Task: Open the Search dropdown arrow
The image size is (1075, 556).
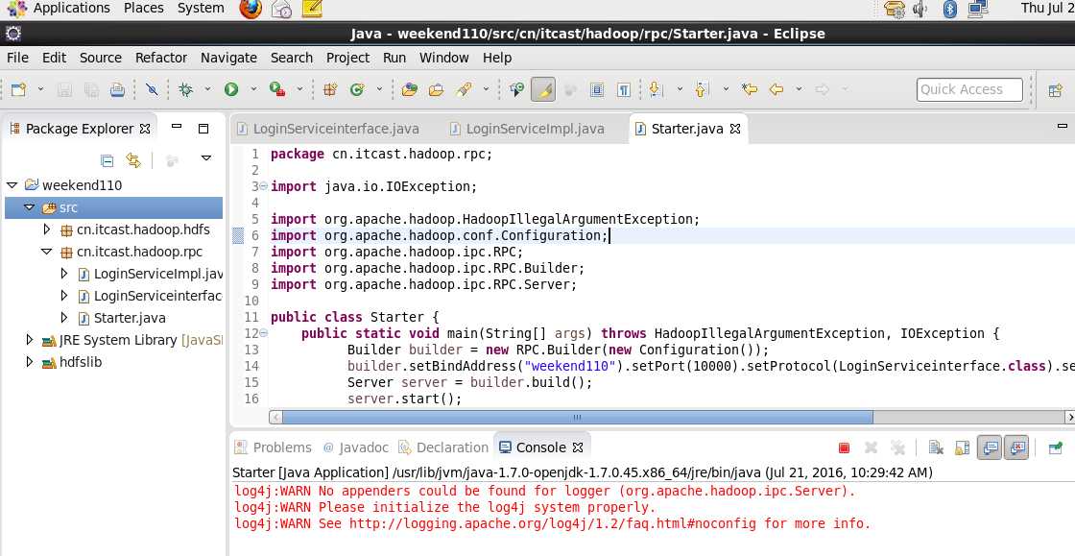Action: coord(486,89)
